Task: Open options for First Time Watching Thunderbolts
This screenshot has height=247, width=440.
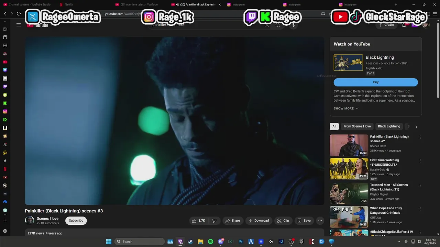Action: click(x=420, y=161)
